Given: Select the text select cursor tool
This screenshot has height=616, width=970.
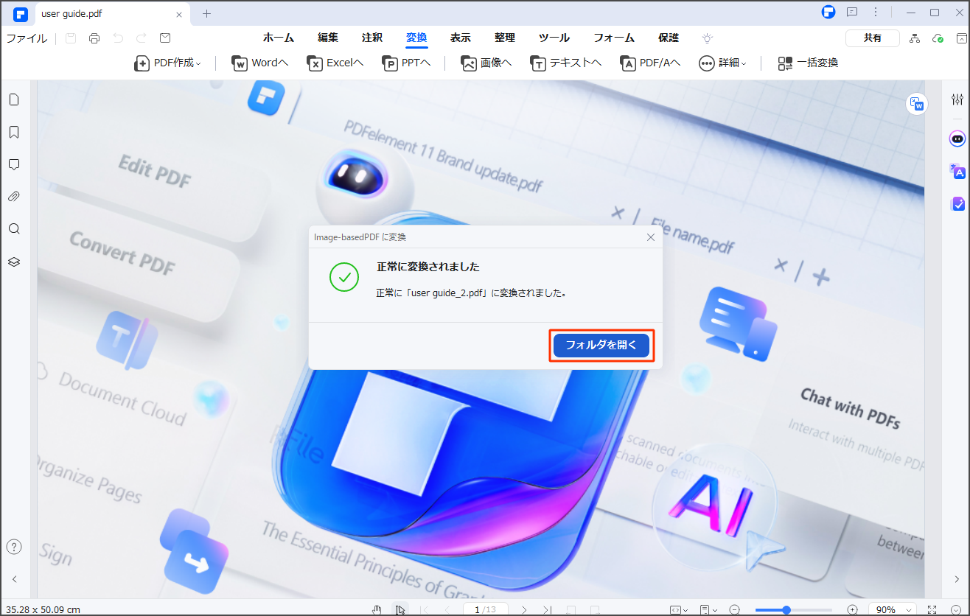Looking at the screenshot, I should pos(399,609).
